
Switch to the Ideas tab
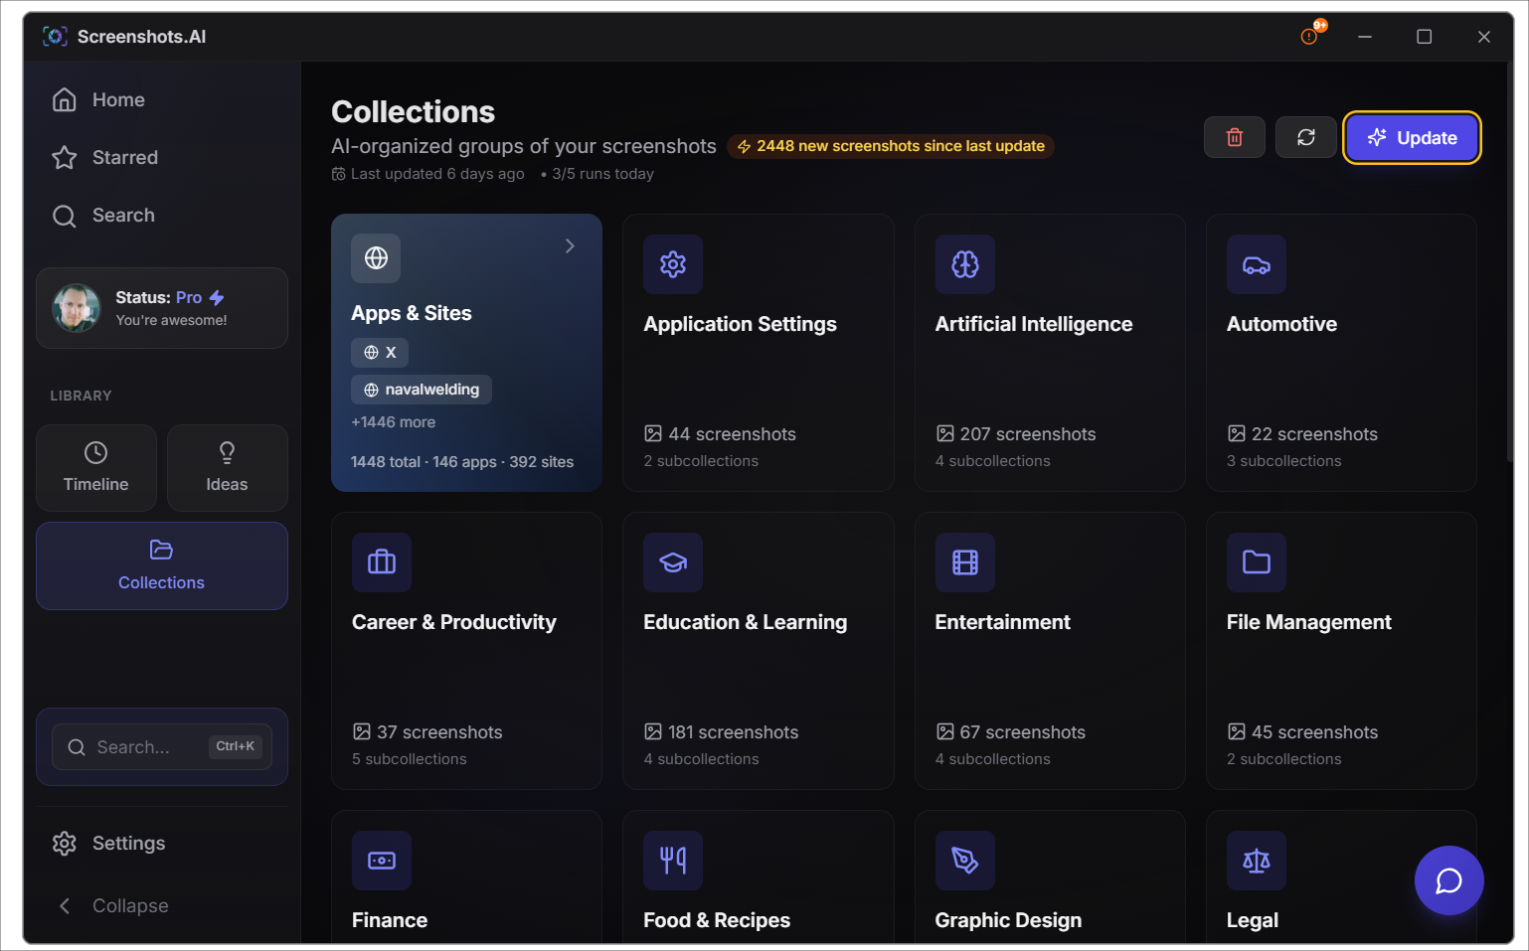tap(227, 467)
